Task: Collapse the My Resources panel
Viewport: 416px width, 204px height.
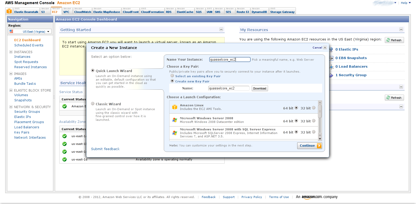Action: click(401, 30)
